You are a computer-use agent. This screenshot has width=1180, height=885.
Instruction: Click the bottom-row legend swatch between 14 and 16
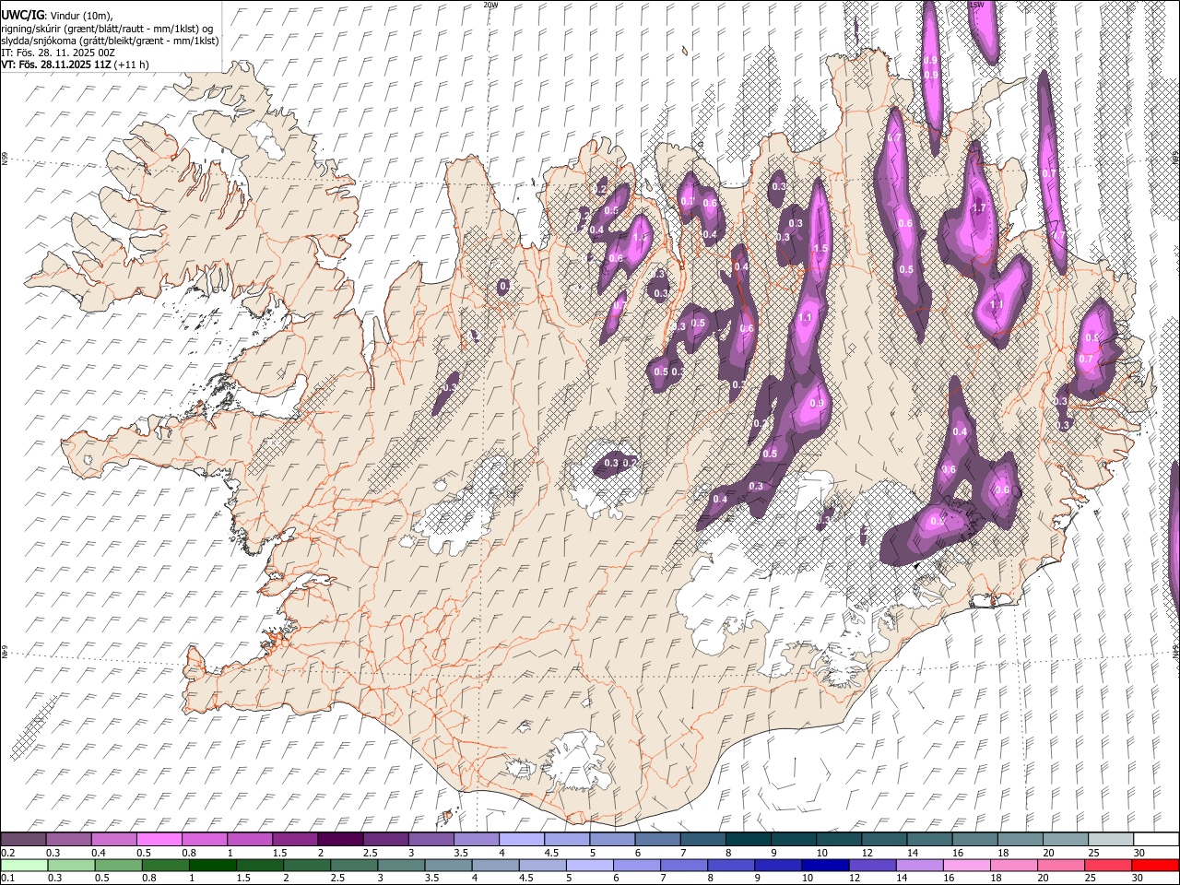[920, 865]
